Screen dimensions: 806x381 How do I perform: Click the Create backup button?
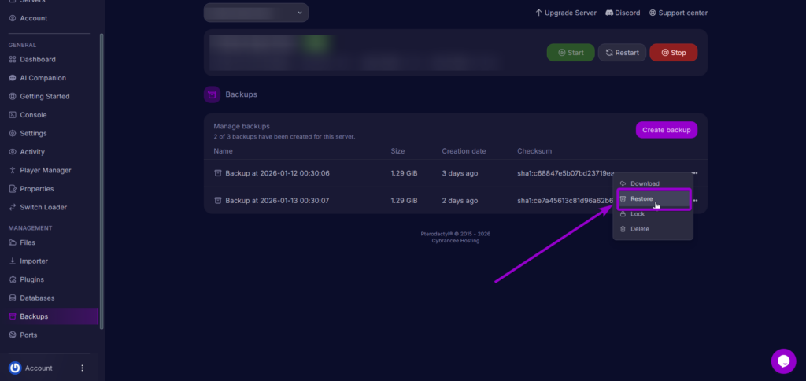coord(666,130)
